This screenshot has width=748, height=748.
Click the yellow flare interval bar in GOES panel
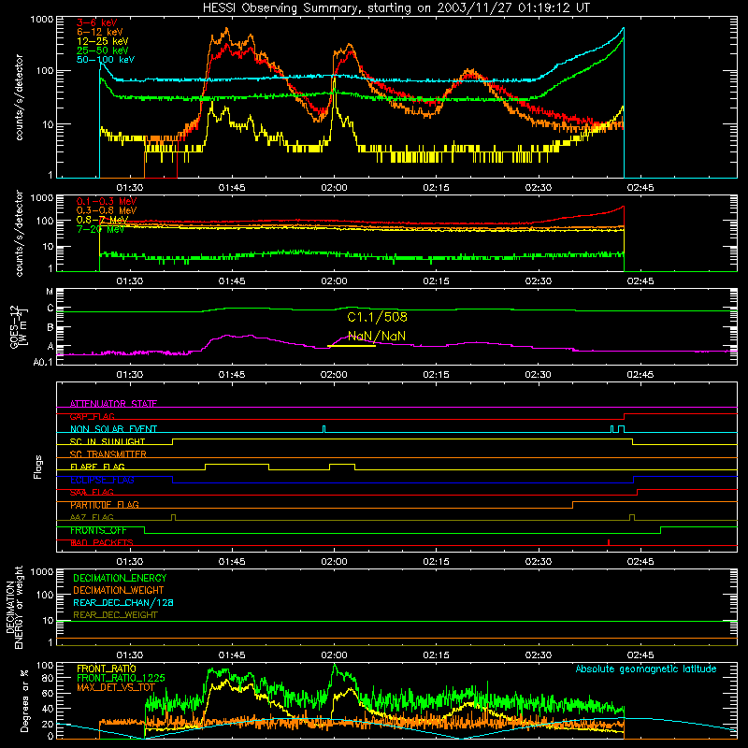point(352,345)
